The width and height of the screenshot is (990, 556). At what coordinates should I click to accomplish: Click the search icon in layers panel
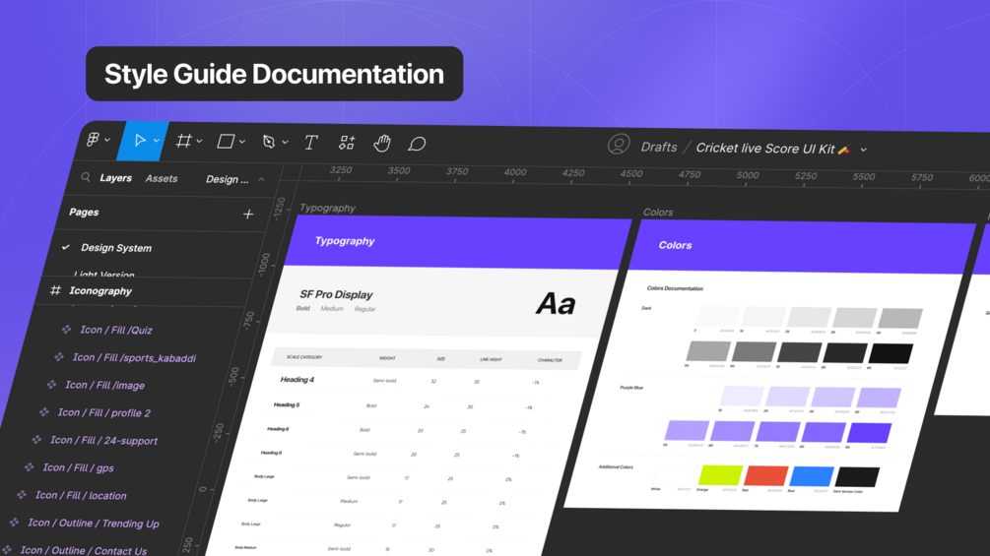[86, 177]
